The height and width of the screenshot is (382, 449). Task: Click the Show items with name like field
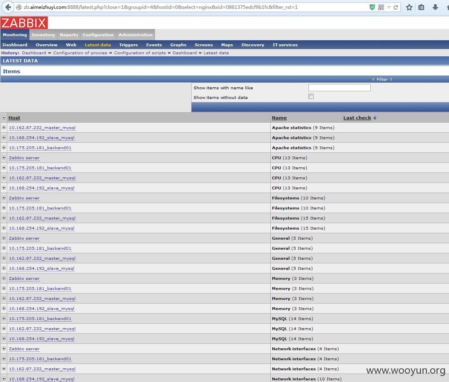(x=339, y=88)
